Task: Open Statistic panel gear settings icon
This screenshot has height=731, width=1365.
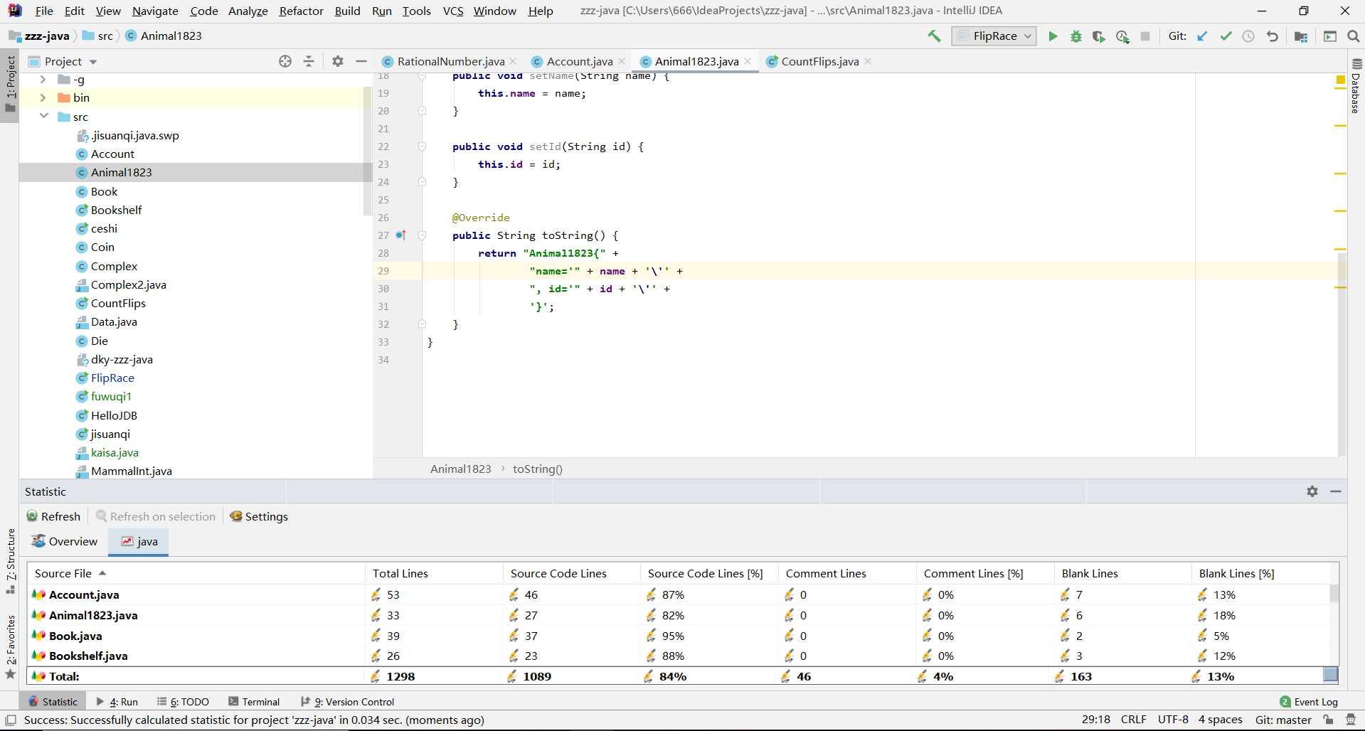Action: coord(1312,491)
